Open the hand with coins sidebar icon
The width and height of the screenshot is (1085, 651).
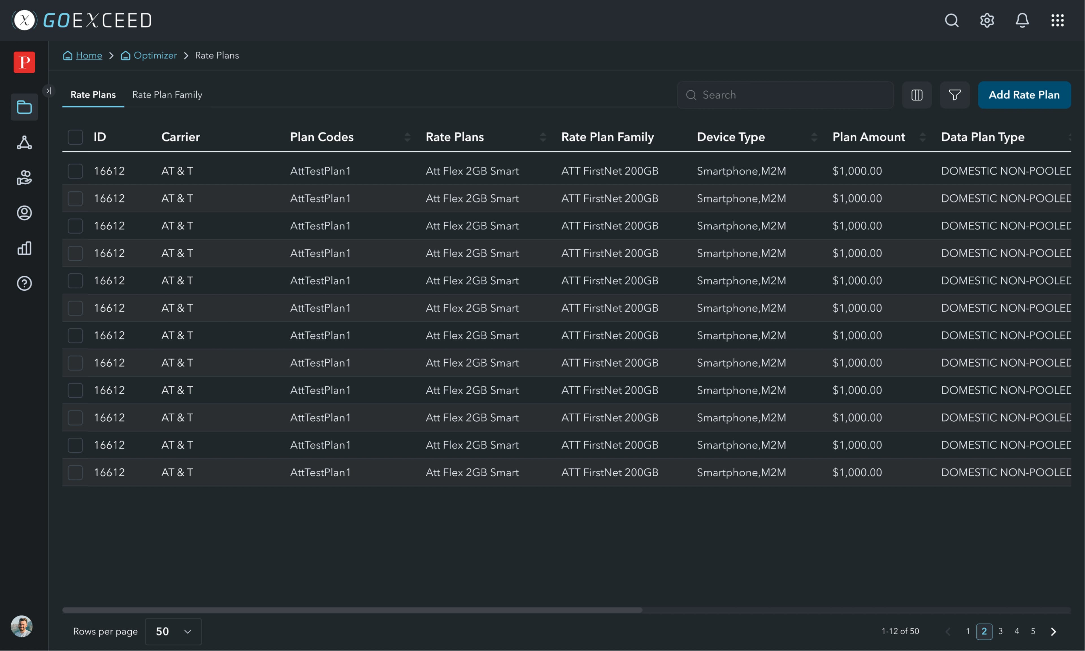[x=24, y=178]
